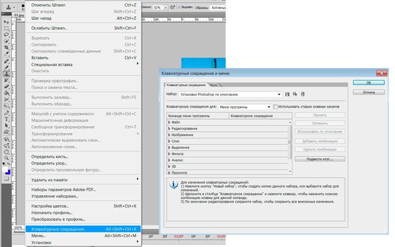
Task: Choose 'Клавиатурные сокращения...' menu entry
Action: [x=83, y=229]
